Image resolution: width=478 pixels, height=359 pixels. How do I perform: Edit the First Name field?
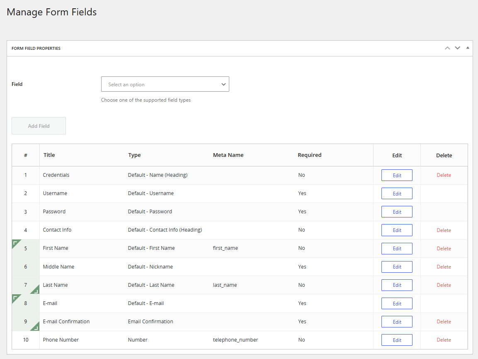tap(397, 249)
